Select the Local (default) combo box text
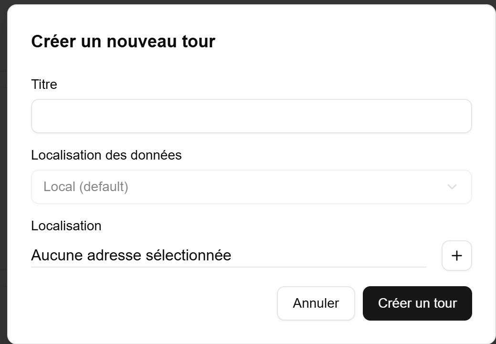 pos(86,187)
